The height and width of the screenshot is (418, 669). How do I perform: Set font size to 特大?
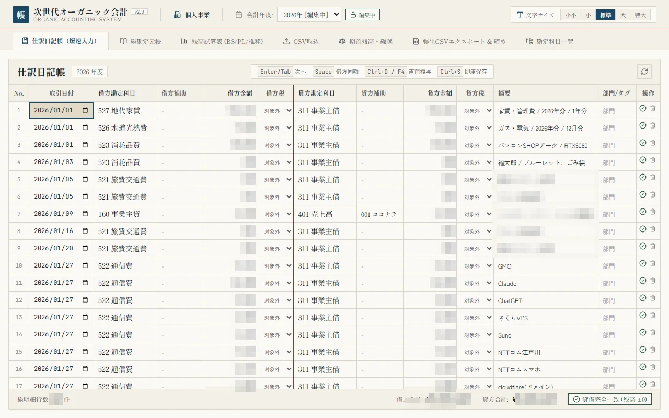(x=640, y=15)
